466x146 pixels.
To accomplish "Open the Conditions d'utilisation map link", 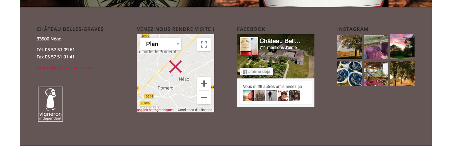I will coord(195,110).
